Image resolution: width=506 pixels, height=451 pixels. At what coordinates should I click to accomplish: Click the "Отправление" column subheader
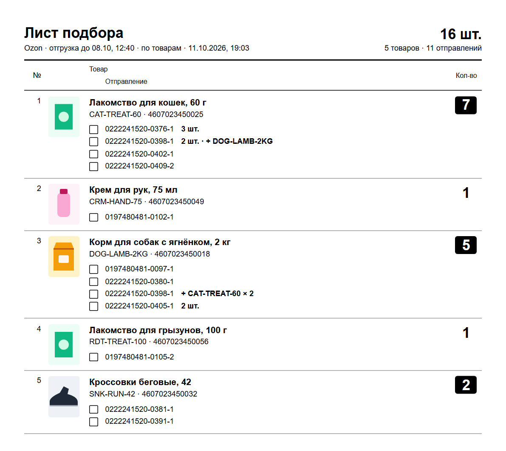pyautogui.click(x=126, y=81)
